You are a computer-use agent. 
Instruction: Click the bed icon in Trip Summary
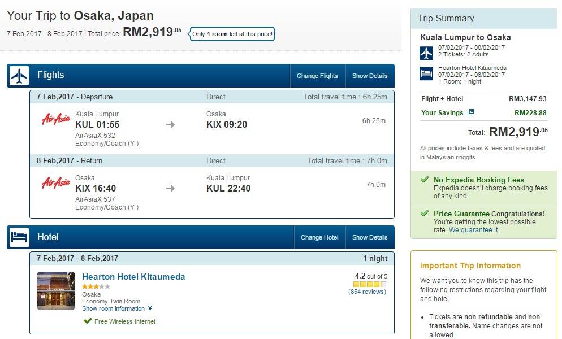(x=426, y=73)
